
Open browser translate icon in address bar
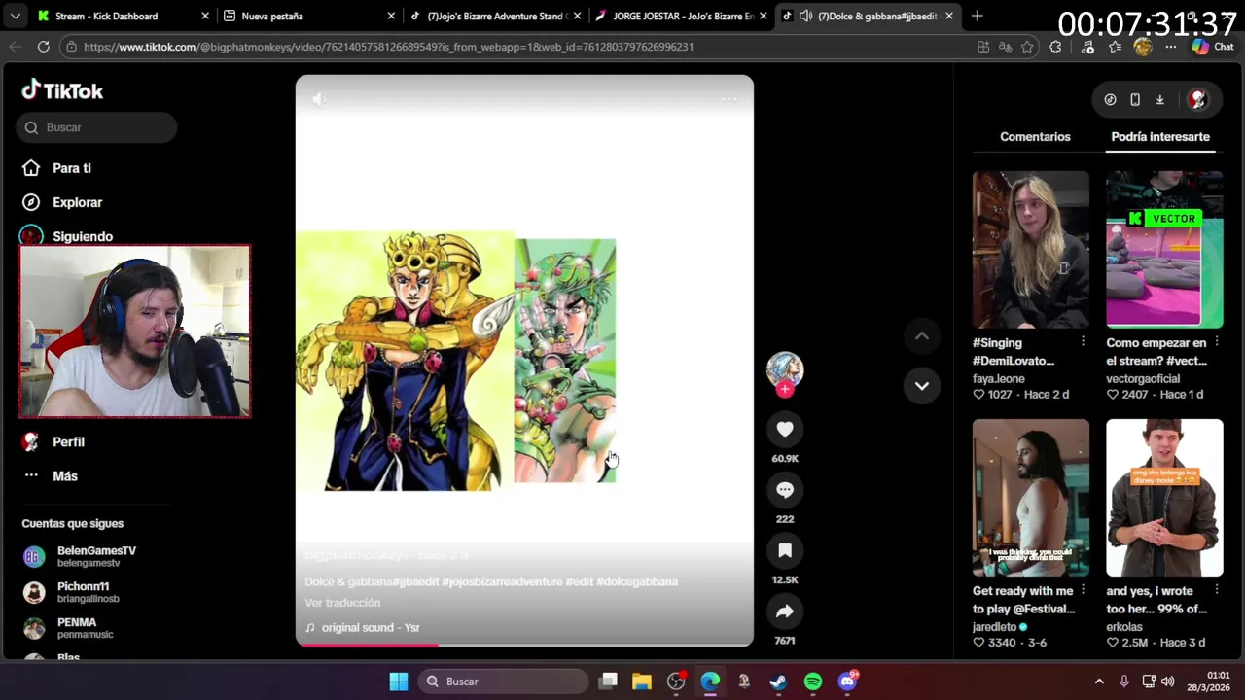pyautogui.click(x=1005, y=47)
